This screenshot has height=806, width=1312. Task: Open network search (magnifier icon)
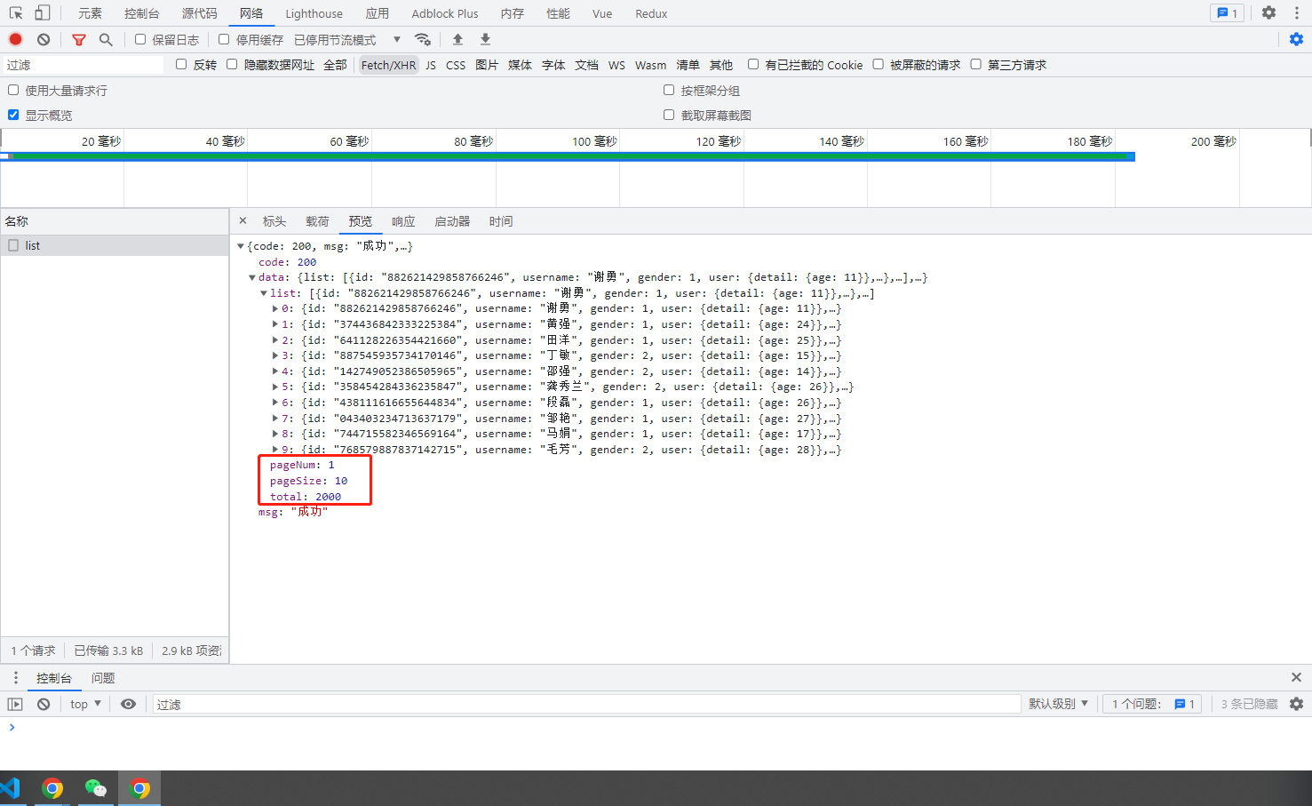pos(107,39)
